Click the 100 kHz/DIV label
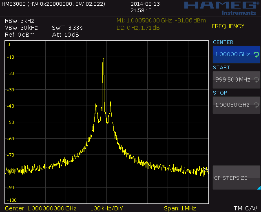Screen dimensions: 261x212 click(107, 208)
